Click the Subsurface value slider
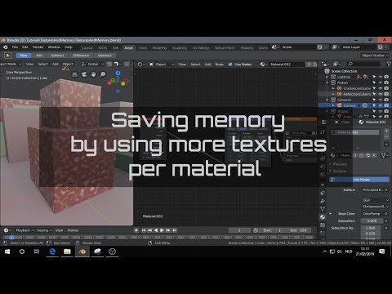392x294 pixels. (x=372, y=220)
